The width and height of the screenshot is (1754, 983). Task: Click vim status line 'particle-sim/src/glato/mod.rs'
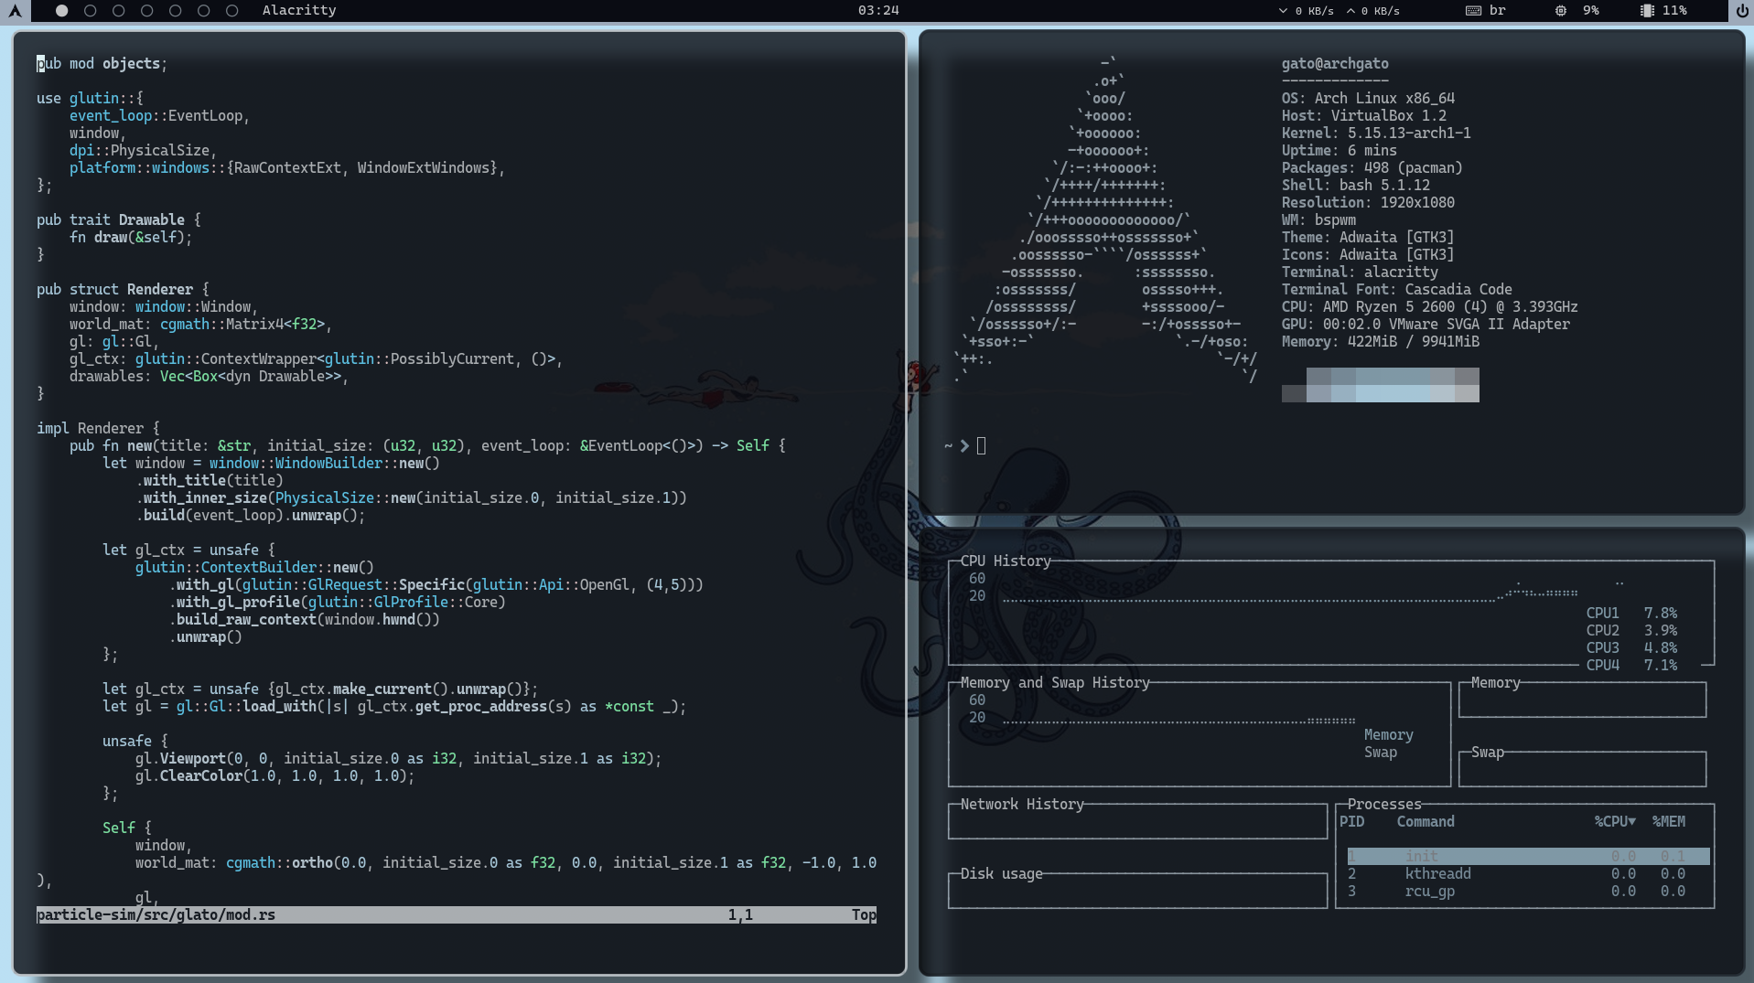point(156,914)
